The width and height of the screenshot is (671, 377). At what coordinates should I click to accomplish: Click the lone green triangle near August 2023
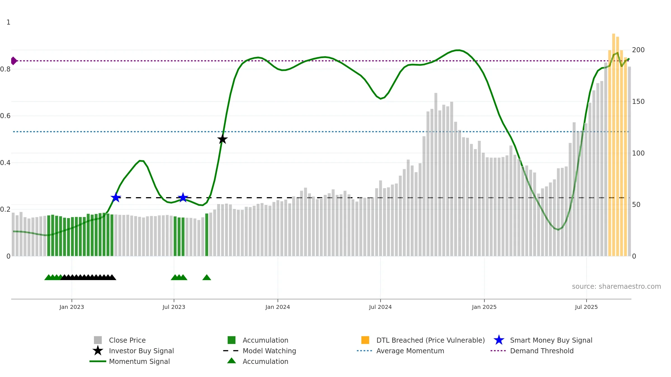pyautogui.click(x=207, y=277)
